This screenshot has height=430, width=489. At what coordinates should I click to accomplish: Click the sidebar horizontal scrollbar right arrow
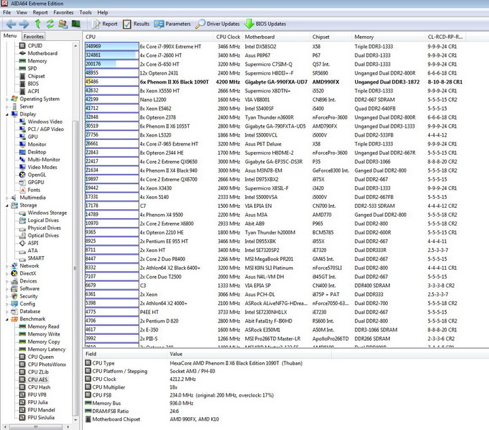click(x=69, y=426)
